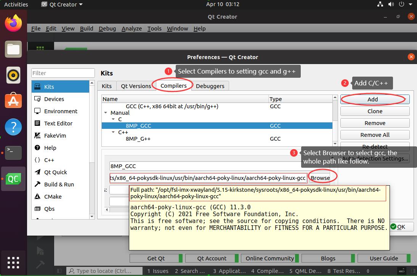Screen dimensions: 417x276
Task: Select the C++ category in preferences sidebar
Action: pyautogui.click(x=60, y=160)
